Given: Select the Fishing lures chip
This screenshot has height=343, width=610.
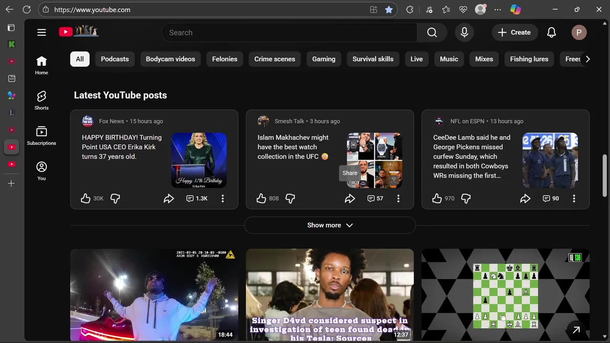Looking at the screenshot, I should coord(529,59).
